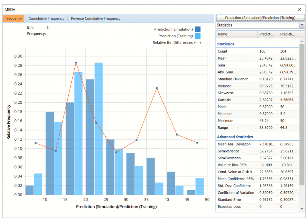Viewport: 307px width, 219px height.
Task: Click the Name column header
Action: [x=237, y=34]
